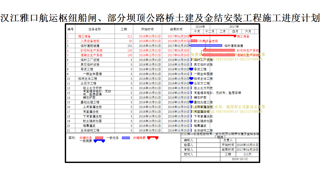Click the blue summary marker for 基础处理工程
Screen dimensions: 320x175
tap(191, 102)
